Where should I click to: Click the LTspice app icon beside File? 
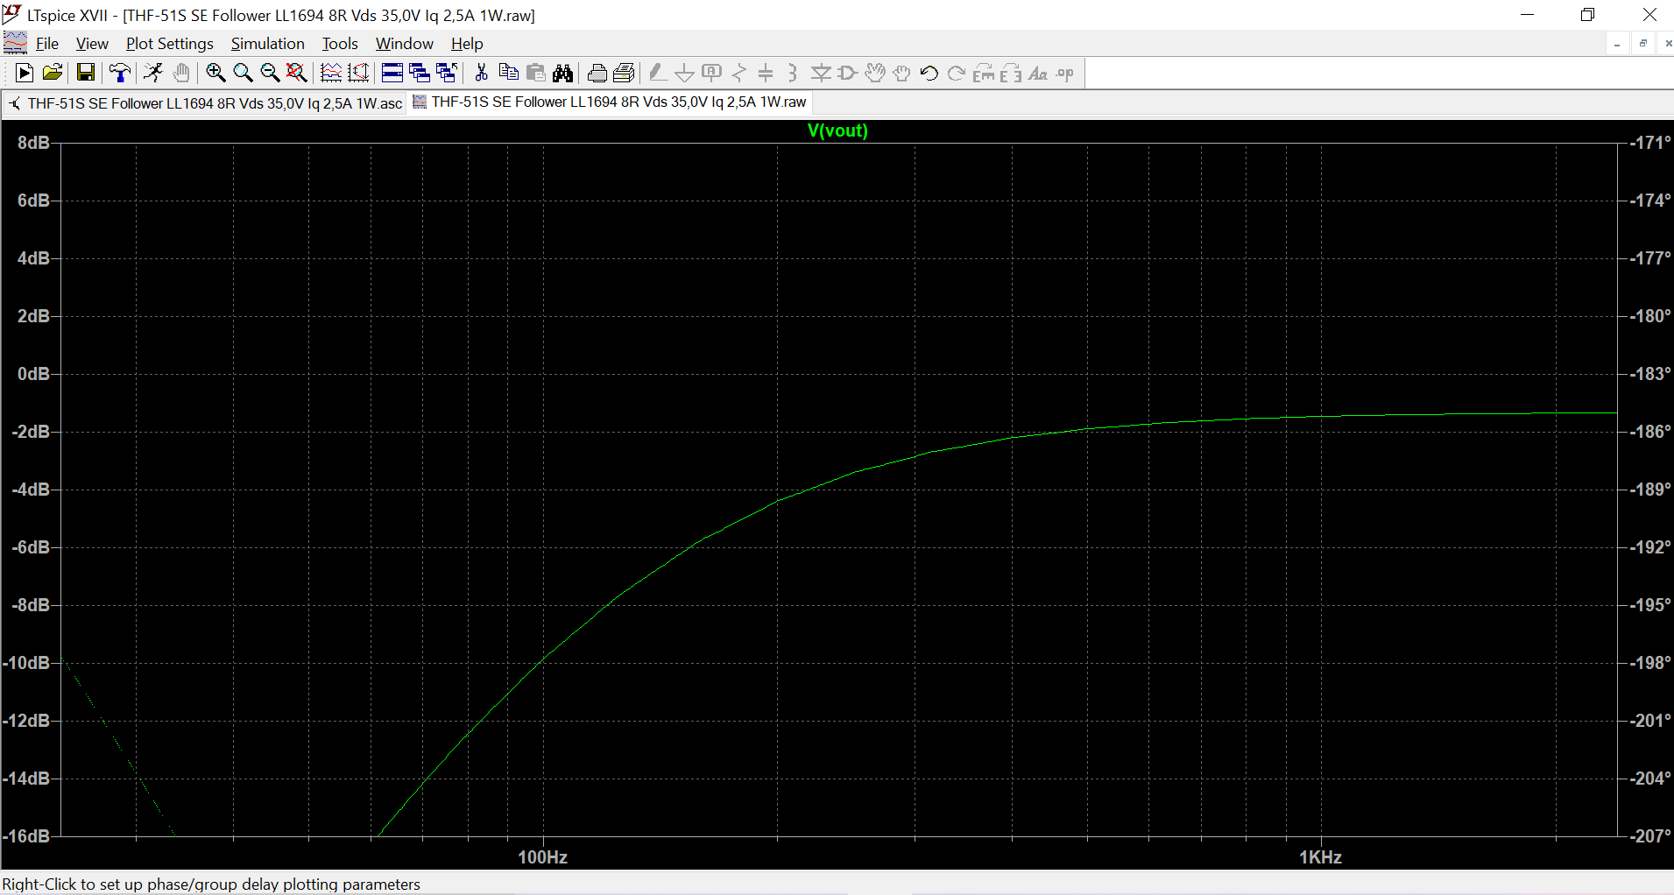[x=15, y=43]
